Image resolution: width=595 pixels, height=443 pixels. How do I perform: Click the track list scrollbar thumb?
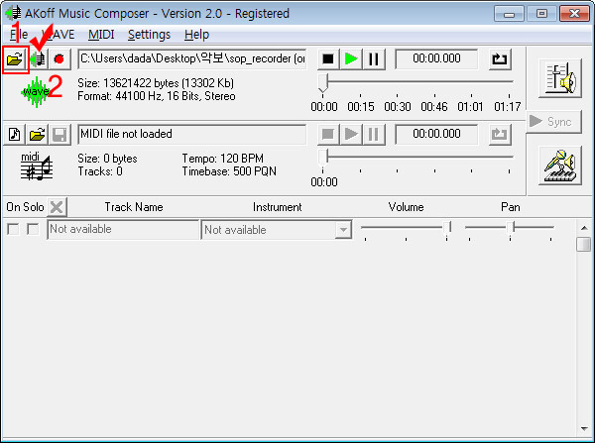[584, 244]
